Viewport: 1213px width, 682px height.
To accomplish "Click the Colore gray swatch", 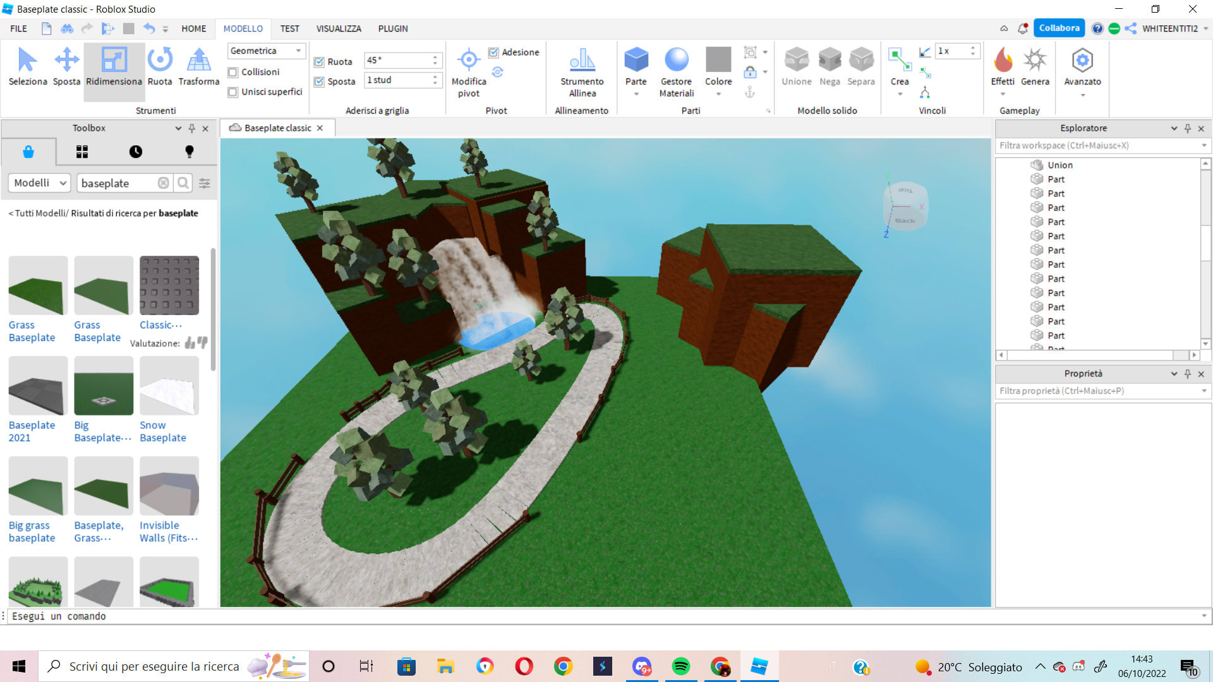I will coord(718,59).
